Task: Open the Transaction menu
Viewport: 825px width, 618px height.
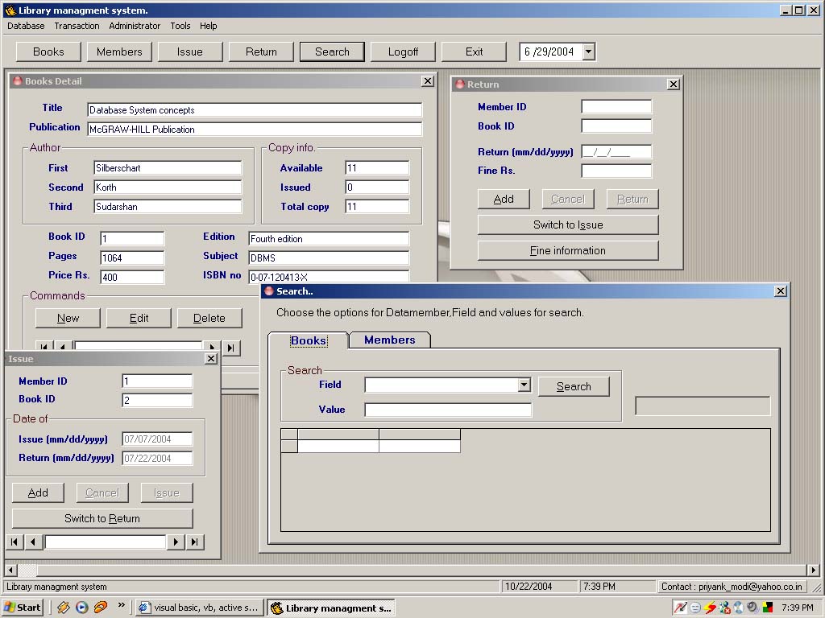Action: pyautogui.click(x=77, y=26)
